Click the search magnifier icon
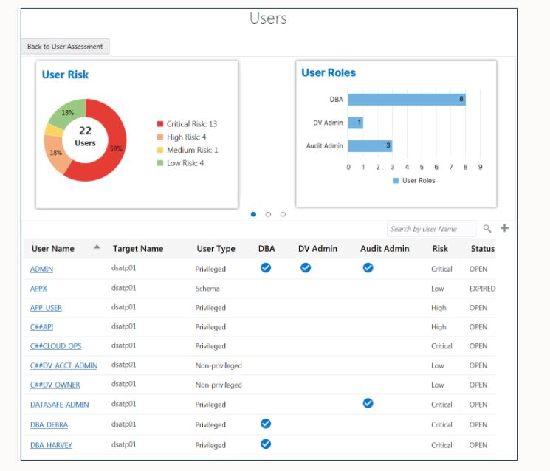Image resolution: width=550 pixels, height=471 pixels. [x=487, y=229]
